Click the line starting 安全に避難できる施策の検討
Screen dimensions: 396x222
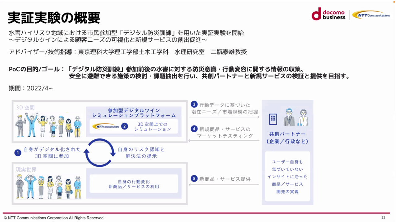click(x=210, y=76)
